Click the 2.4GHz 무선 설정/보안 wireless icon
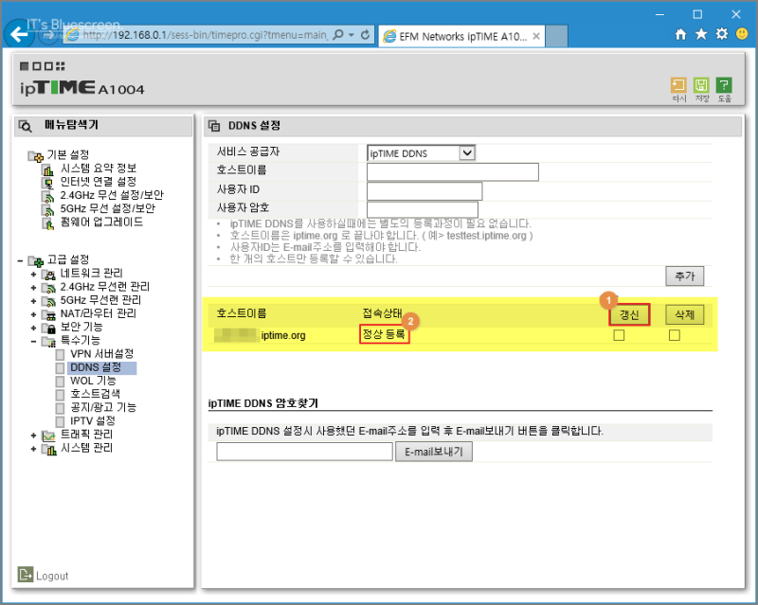The width and height of the screenshot is (758, 605). [48, 196]
